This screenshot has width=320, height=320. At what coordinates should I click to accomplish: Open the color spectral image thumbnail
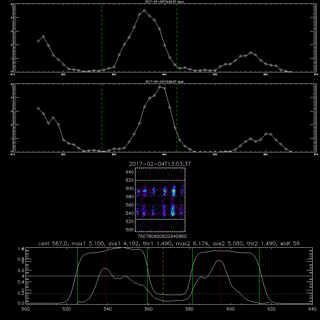pos(160,200)
